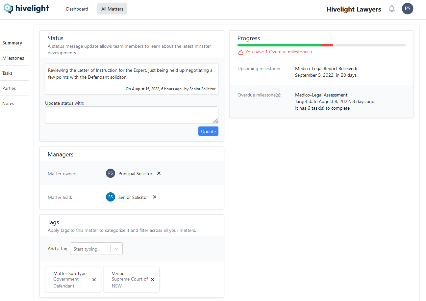Click the PS avatar of matter owner
426x301 pixels.
coord(111,173)
